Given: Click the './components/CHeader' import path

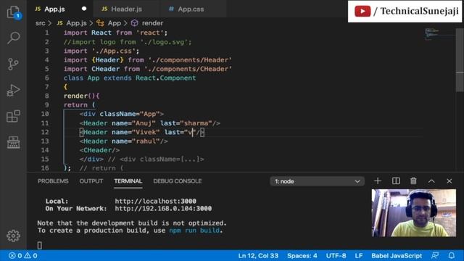Looking at the screenshot, I should (188, 69).
